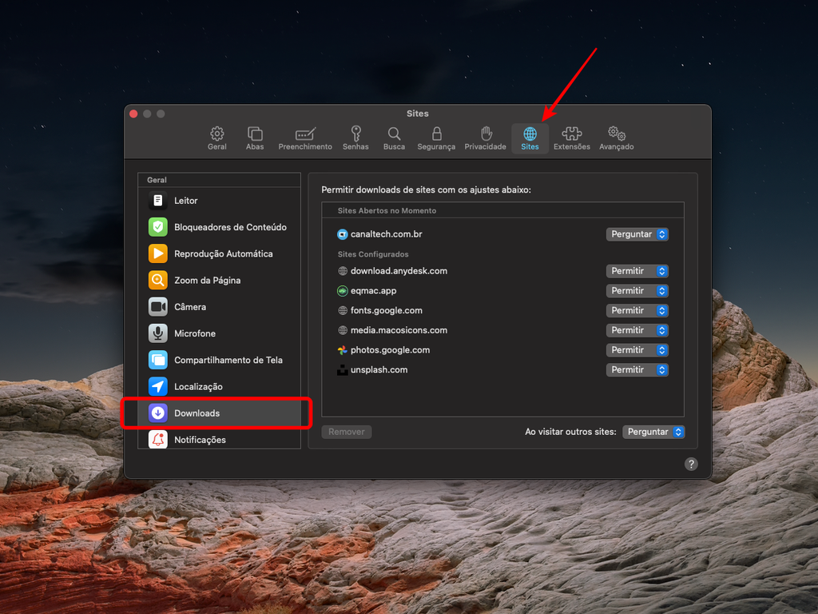Image resolution: width=818 pixels, height=614 pixels.
Task: Open the 'Ao visitar outros sites' dropdown
Action: click(653, 432)
